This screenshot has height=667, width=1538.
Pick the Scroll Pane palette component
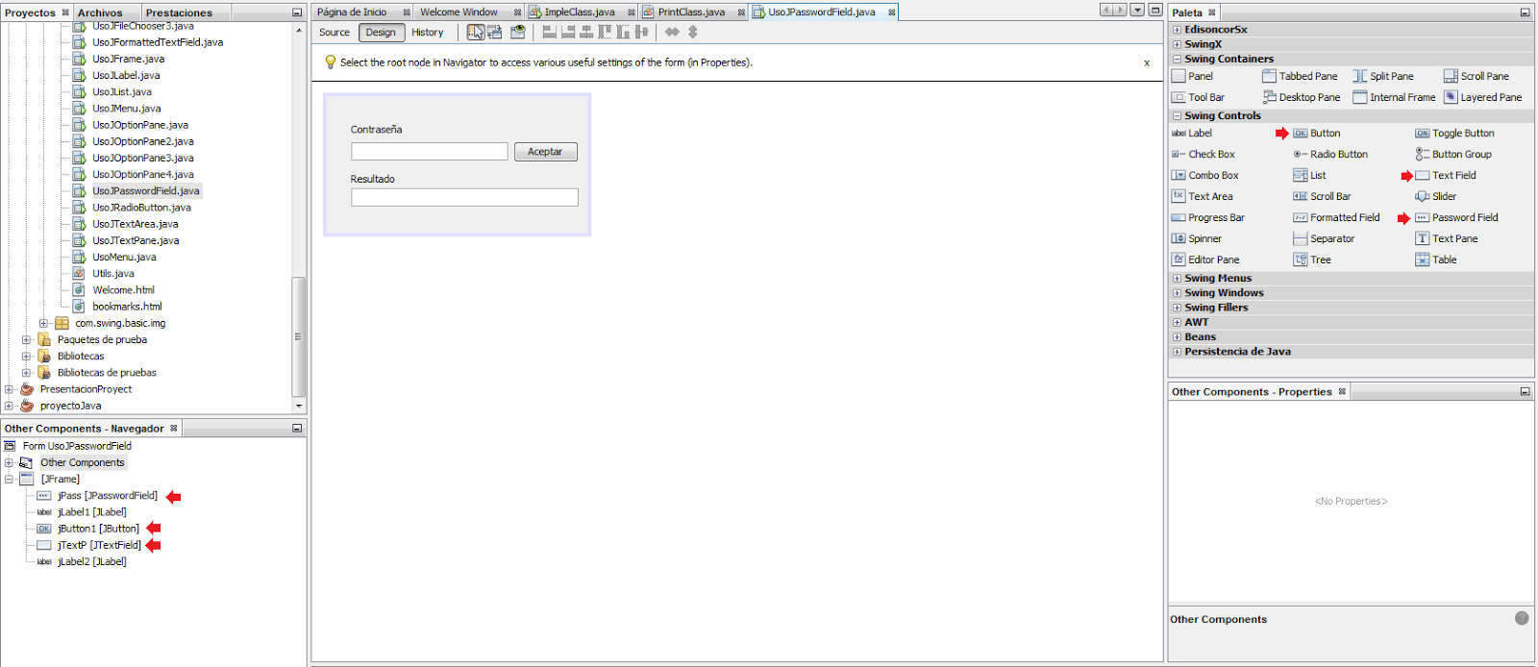(x=1476, y=76)
